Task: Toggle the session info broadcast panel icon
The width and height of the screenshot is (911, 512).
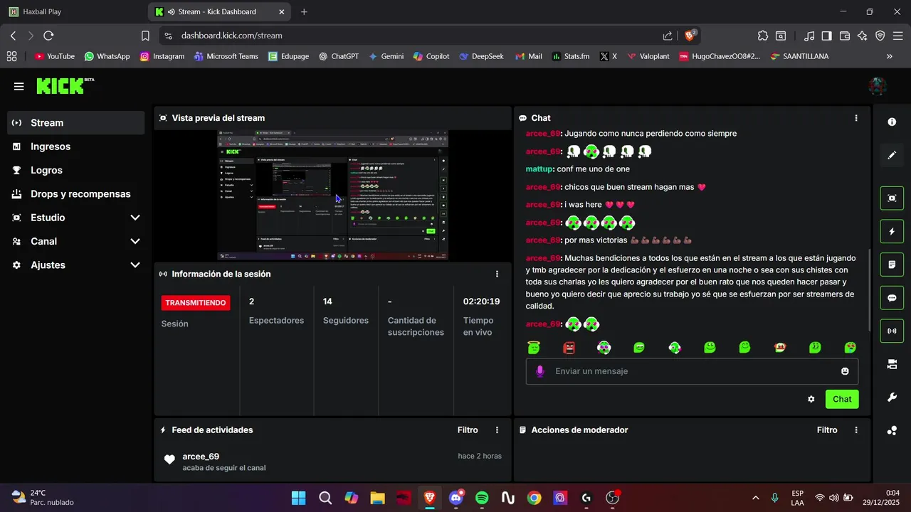Action: (892, 331)
